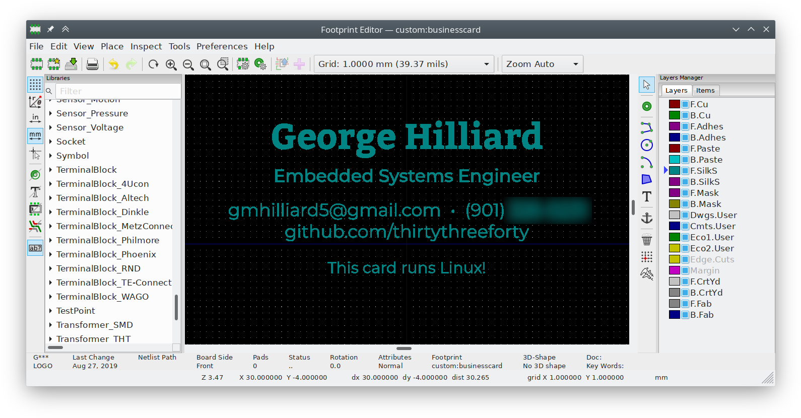
Task: Toggle visibility checkbox for F.Fab layer
Action: [x=685, y=304]
